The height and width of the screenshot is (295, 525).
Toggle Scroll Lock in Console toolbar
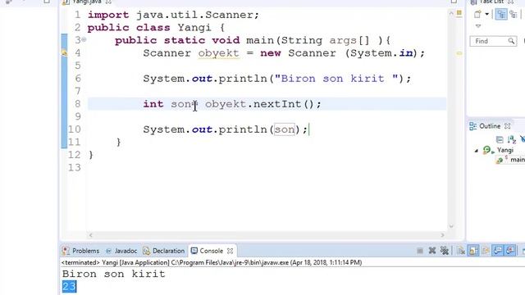(x=473, y=251)
